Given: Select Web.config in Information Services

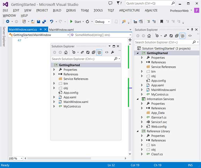Looking at the screenshot, I should [x=159, y=127].
